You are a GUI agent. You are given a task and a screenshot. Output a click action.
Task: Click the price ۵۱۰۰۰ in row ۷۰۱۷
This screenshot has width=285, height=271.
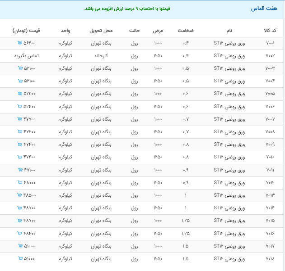(x=29, y=246)
